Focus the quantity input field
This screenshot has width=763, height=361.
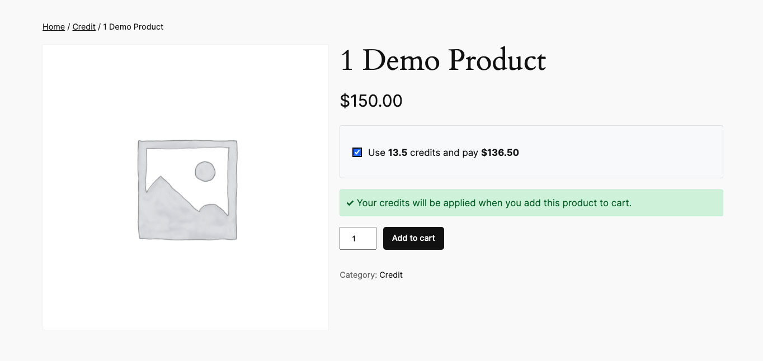point(358,239)
